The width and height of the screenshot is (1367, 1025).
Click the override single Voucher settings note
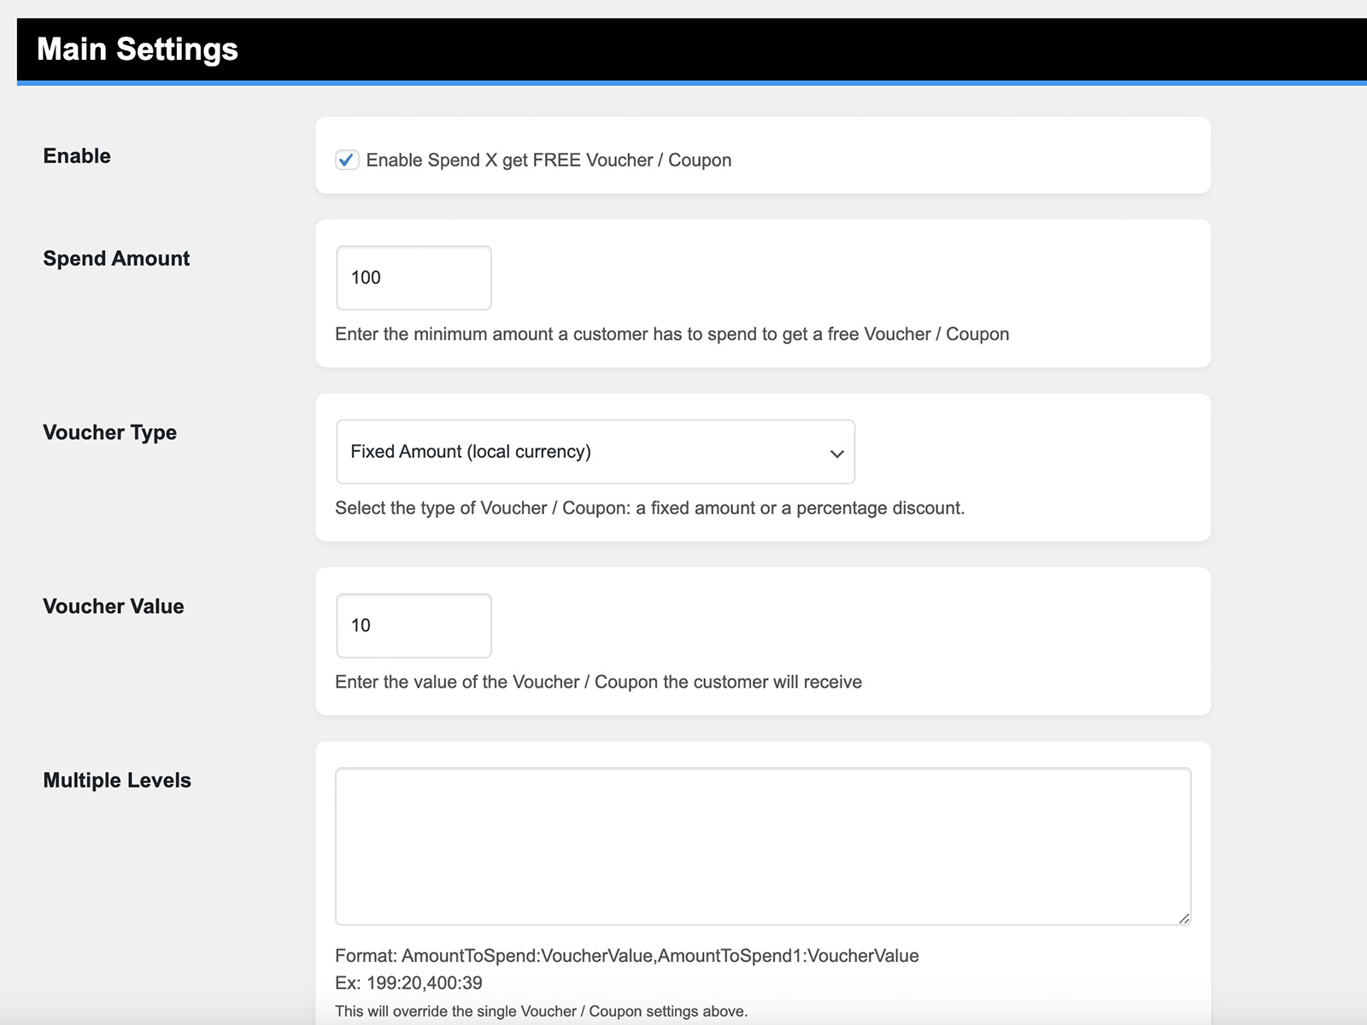(541, 1011)
